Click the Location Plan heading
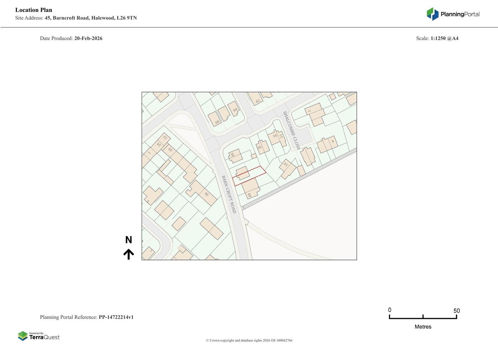The width and height of the screenshot is (498, 352). (34, 10)
